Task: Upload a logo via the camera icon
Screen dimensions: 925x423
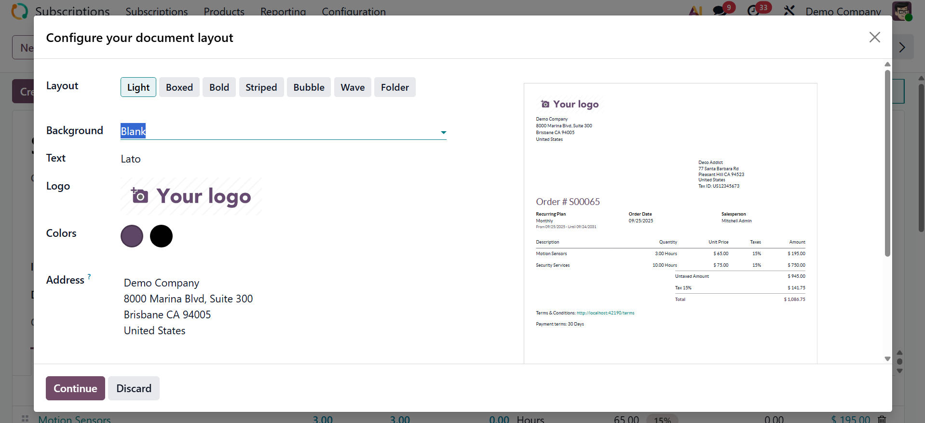Action: click(x=140, y=195)
